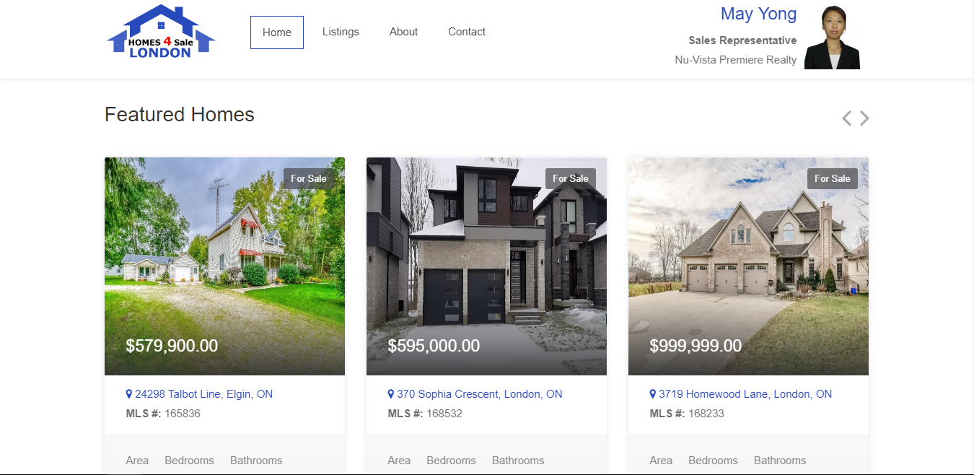Viewport: 974px width, 475px height.
Task: Click May Yong's profile photo
Action: point(832,38)
